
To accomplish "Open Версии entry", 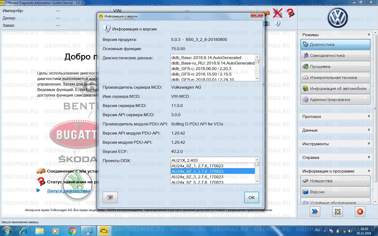I will 335,192.
